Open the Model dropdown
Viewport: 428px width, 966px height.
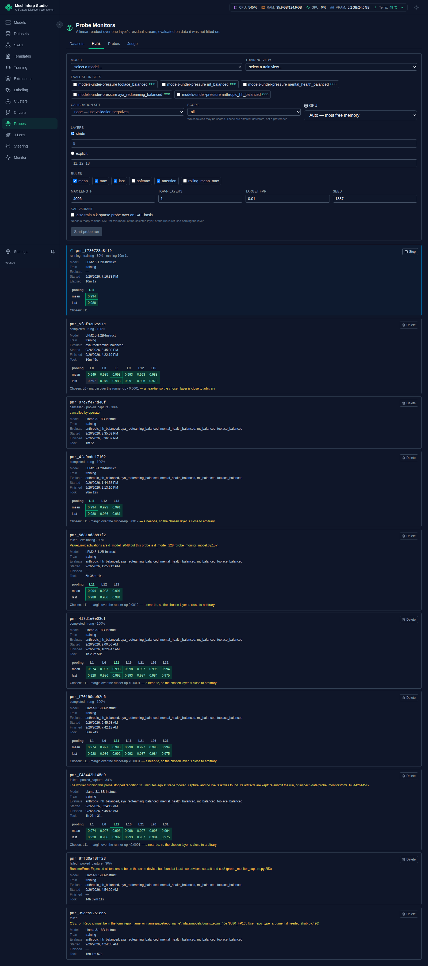(157, 67)
